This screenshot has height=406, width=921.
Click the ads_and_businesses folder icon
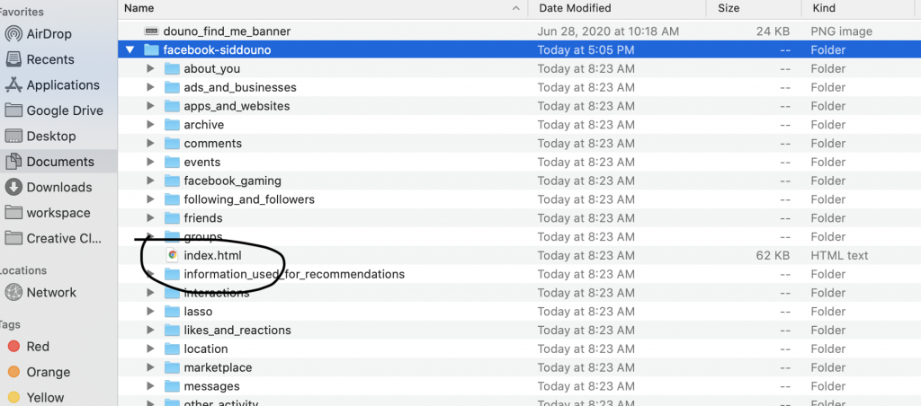[x=172, y=87]
